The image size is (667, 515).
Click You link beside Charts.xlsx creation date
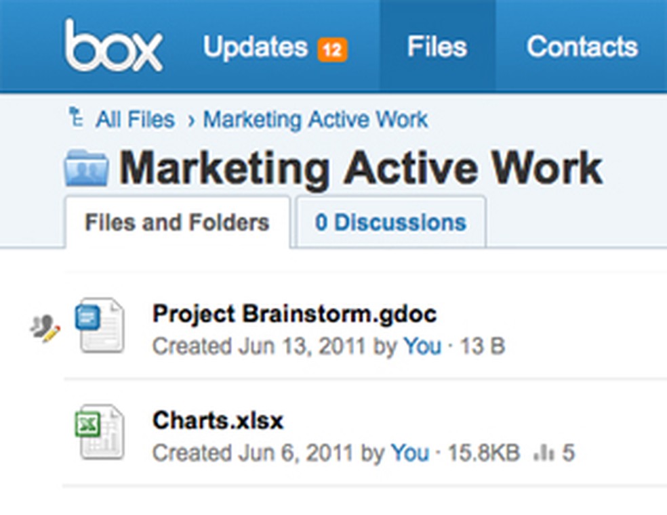point(409,453)
